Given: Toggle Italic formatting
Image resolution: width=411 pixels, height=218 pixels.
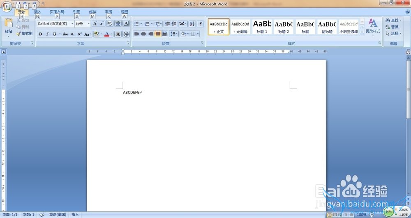Looking at the screenshot, I should (47, 34).
